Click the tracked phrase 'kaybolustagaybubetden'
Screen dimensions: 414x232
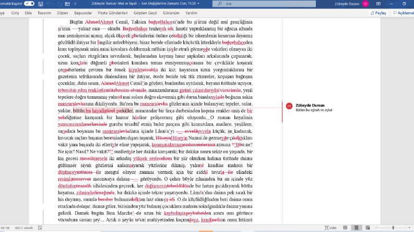[x=187, y=213]
